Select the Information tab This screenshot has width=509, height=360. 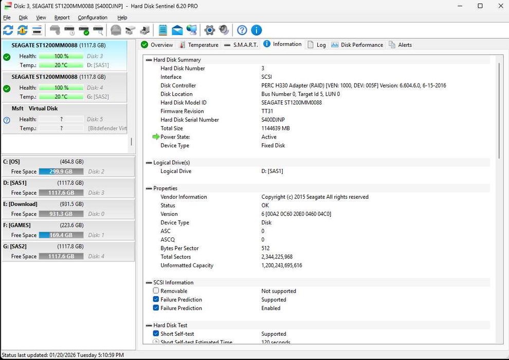(282, 44)
